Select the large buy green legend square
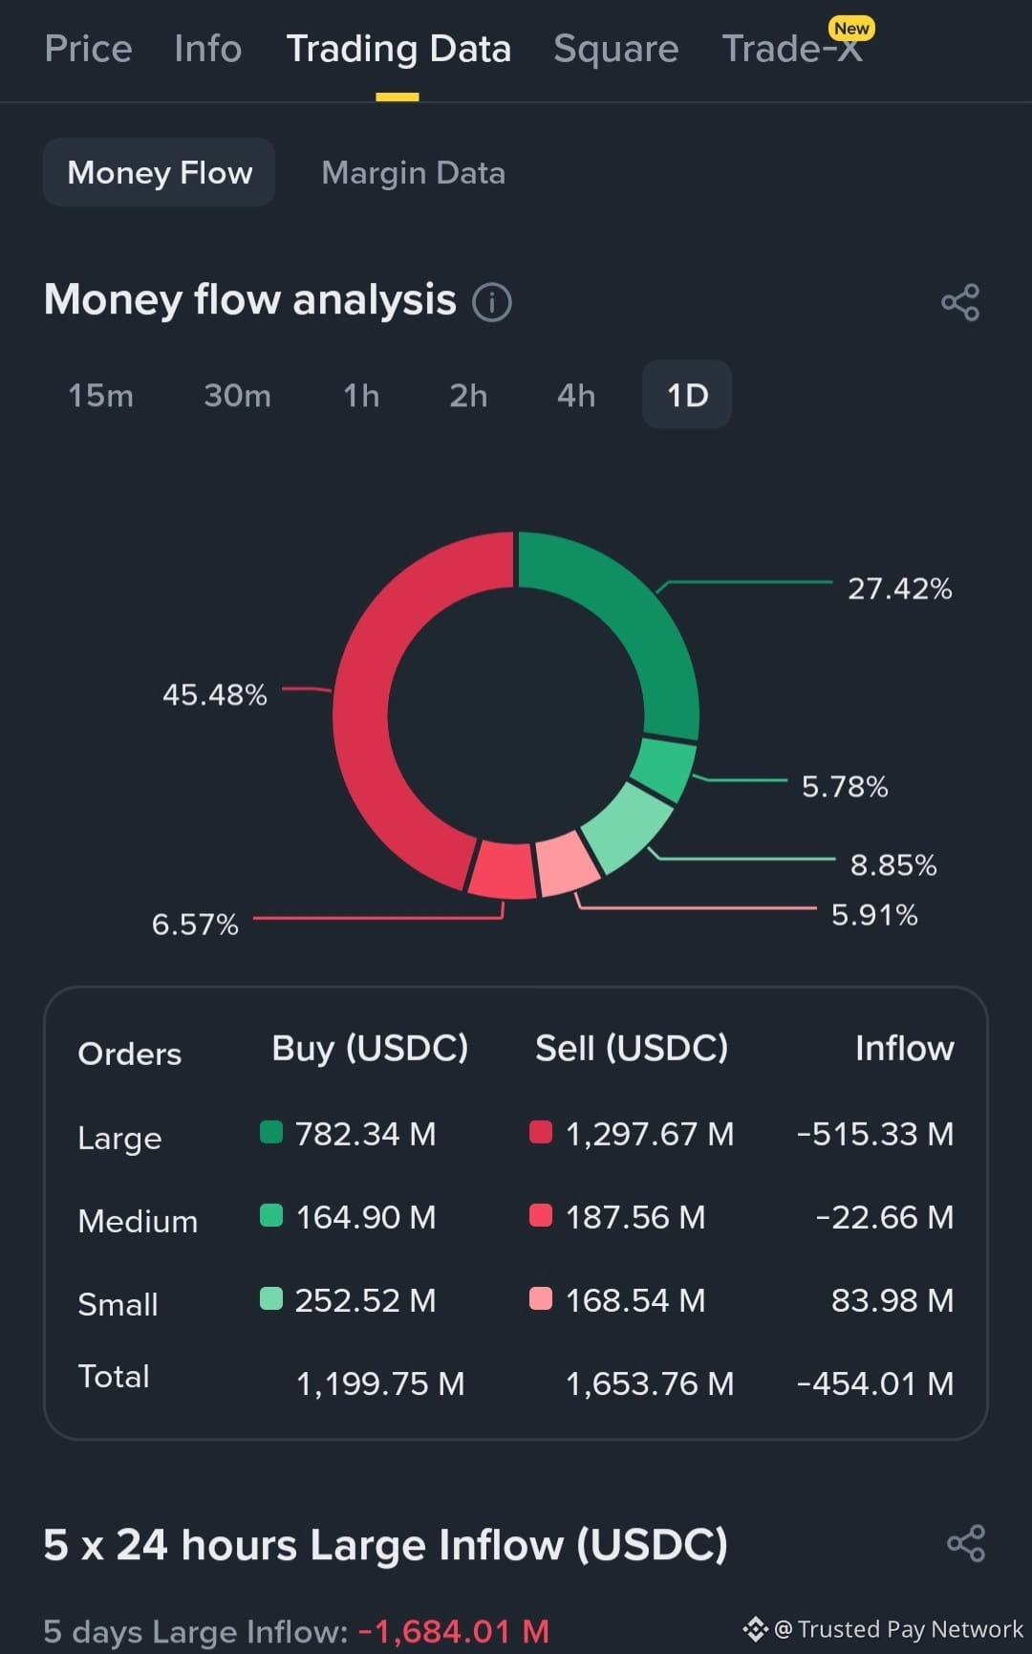 pos(271,1132)
